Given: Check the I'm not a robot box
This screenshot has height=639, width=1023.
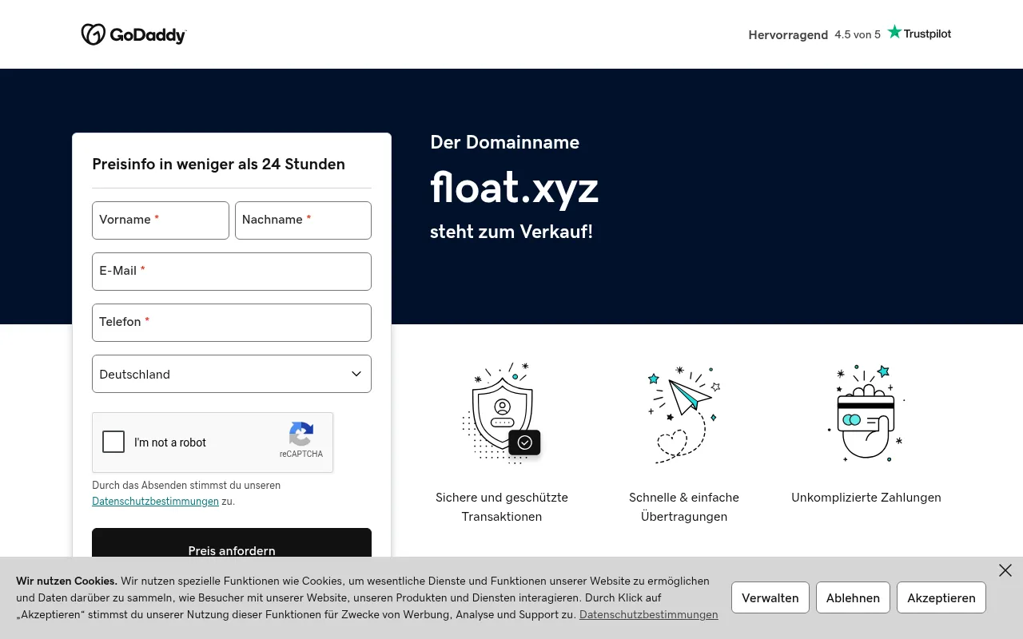Looking at the screenshot, I should pyautogui.click(x=113, y=442).
